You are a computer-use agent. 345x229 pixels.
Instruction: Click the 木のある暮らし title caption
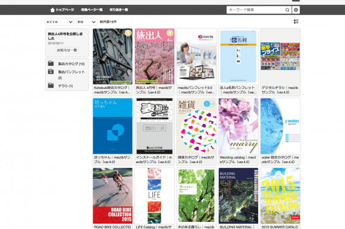tap(196, 227)
